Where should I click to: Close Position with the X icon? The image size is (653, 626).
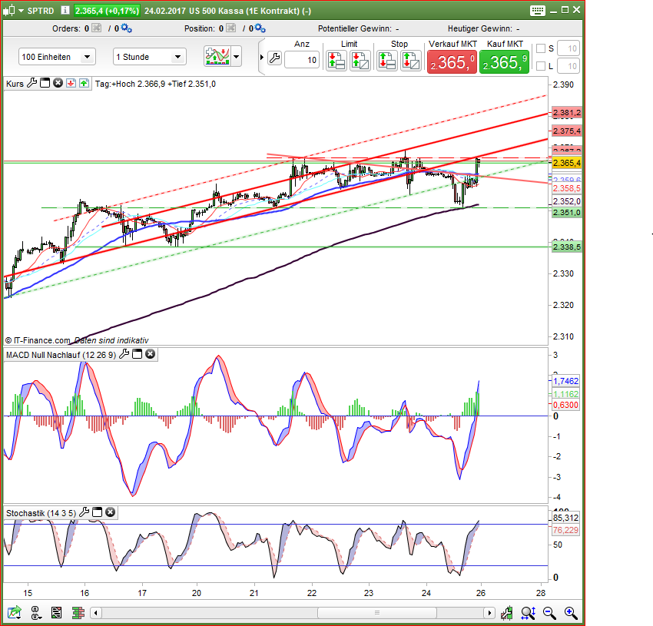[231, 28]
